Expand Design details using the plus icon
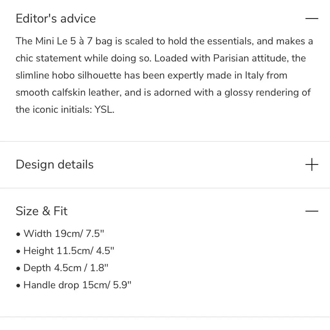The image size is (330, 330). (312, 165)
